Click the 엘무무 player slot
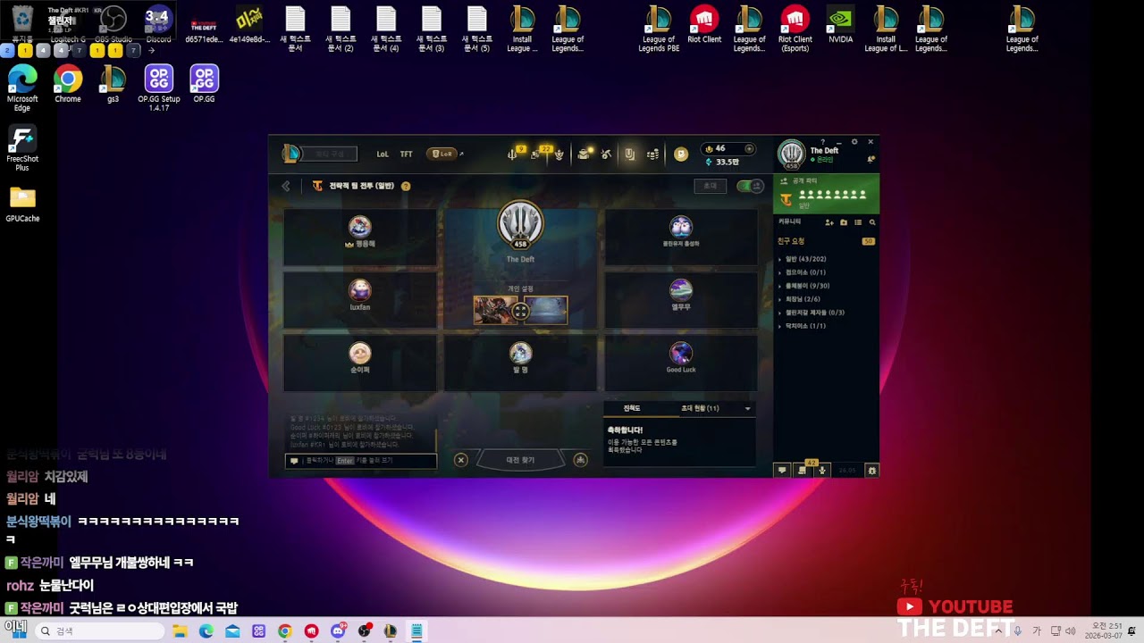 681,300
